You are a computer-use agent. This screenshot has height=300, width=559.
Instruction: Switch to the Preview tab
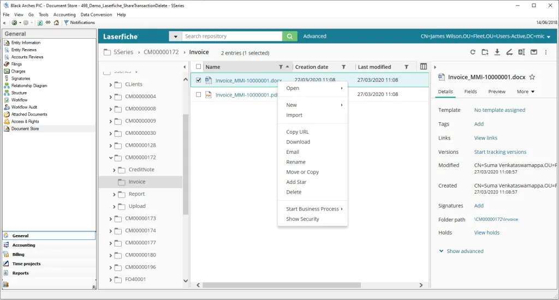point(497,92)
